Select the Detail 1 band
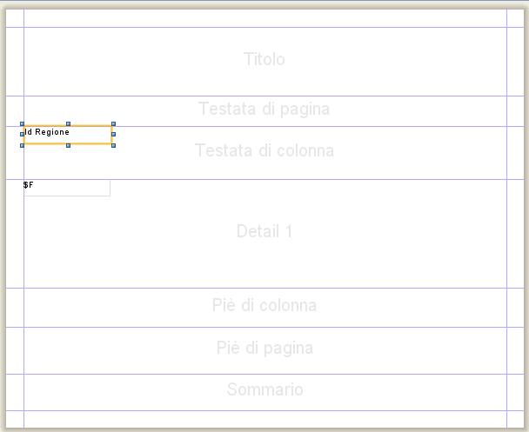The height and width of the screenshot is (432, 529). click(265, 234)
